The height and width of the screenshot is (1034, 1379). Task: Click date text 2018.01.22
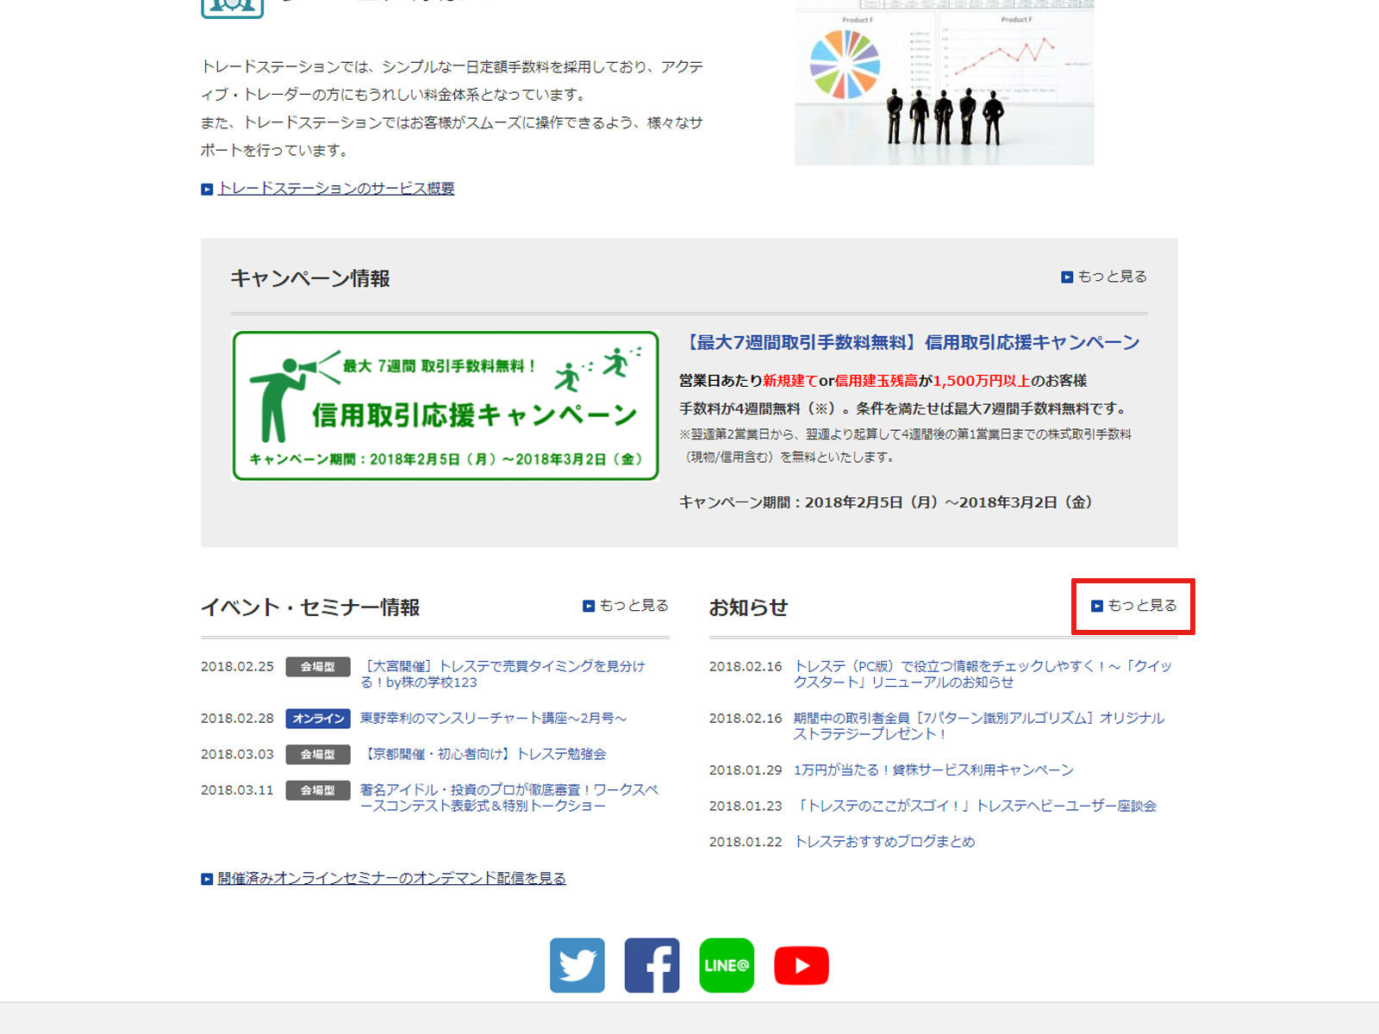point(746,842)
